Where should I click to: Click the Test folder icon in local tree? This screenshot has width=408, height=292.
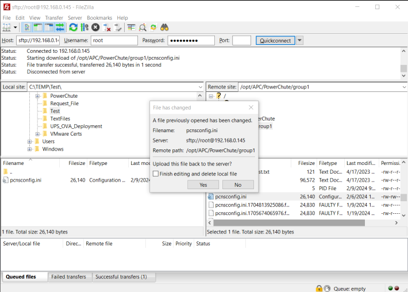pos(45,111)
